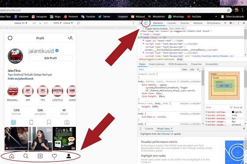The height and width of the screenshot is (164, 247).
Task: Switch to the Network tab
Action: (x=198, y=23)
